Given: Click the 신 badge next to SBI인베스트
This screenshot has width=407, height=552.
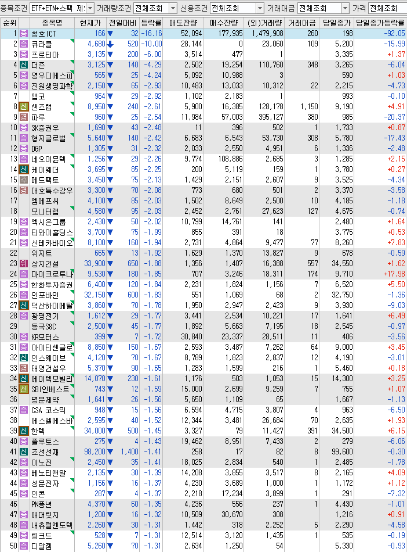Looking at the screenshot, I should pos(24,389).
